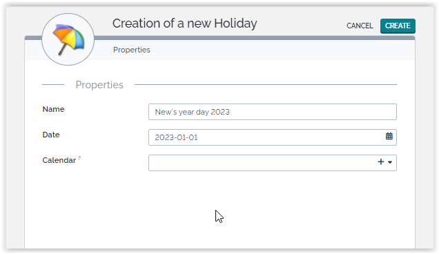
Task: Open the date picker calendar icon
Action: [389, 137]
